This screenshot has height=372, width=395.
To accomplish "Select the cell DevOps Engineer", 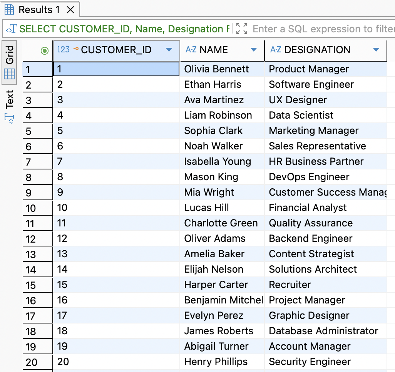I will pos(326,177).
